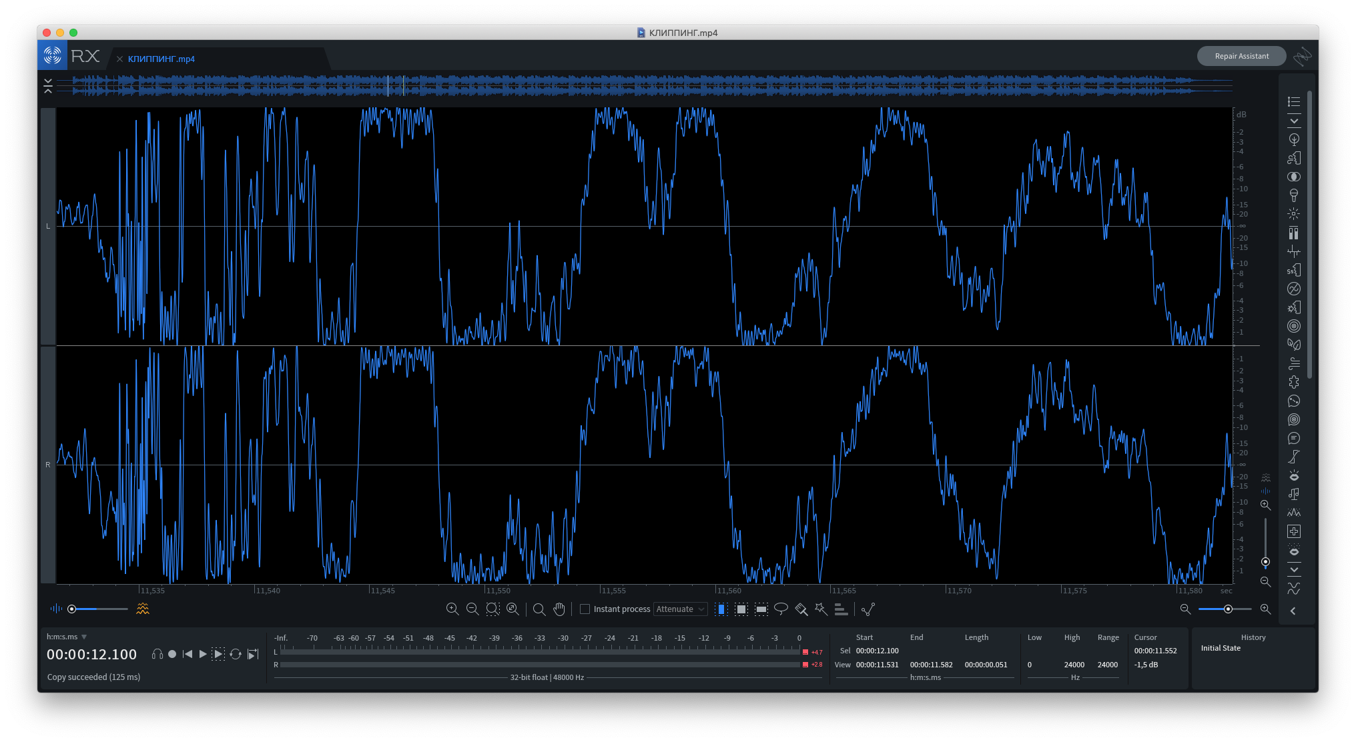
Task: Toggle Play Selection mode
Action: tap(218, 654)
